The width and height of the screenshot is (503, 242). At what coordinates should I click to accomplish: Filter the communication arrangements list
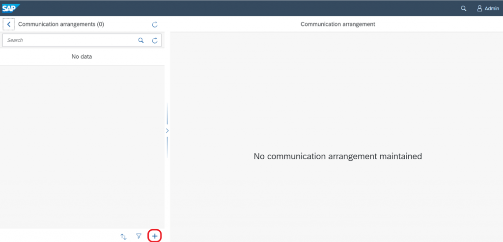[139, 236]
